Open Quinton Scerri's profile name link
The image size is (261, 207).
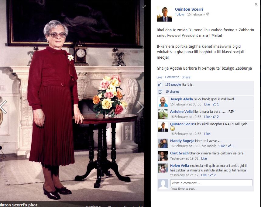pos(189,9)
